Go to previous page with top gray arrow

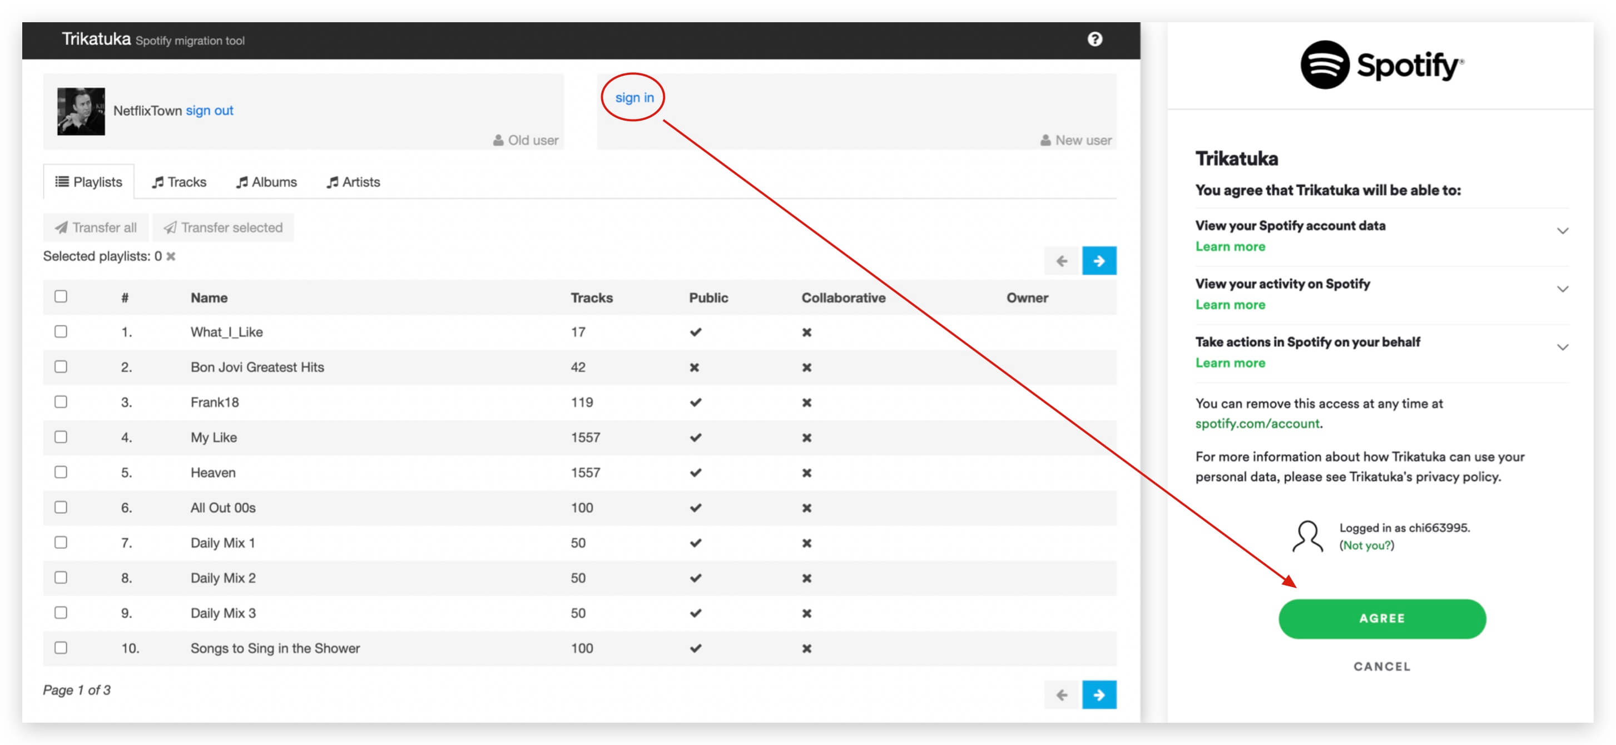[1062, 260]
